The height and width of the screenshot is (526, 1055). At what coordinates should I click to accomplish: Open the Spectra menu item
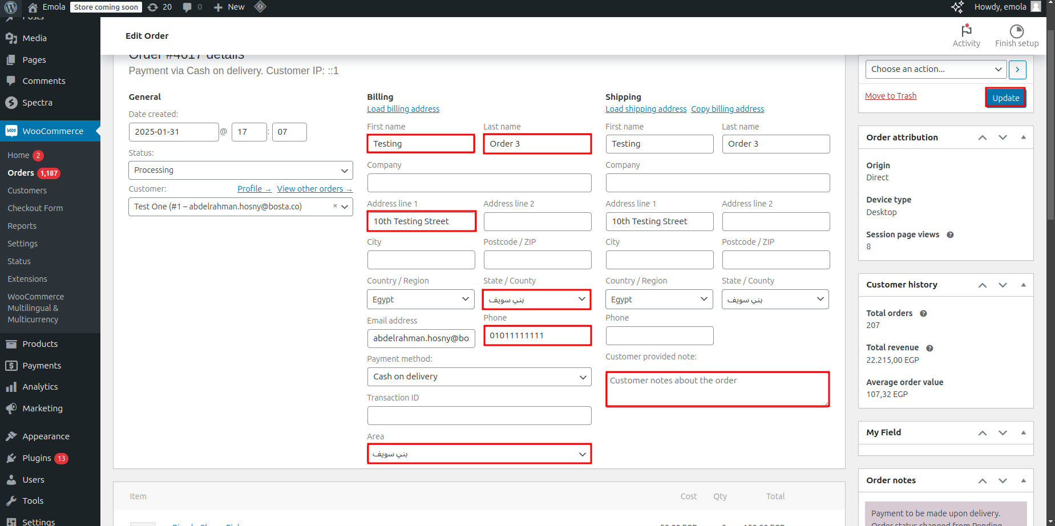click(37, 103)
